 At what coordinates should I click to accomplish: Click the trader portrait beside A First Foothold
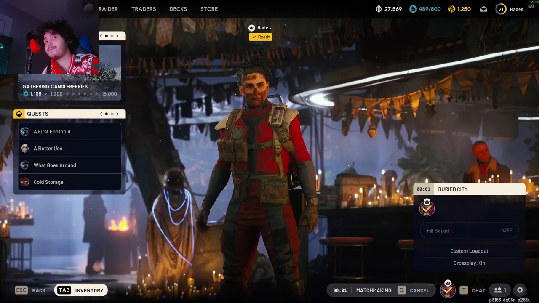(25, 131)
